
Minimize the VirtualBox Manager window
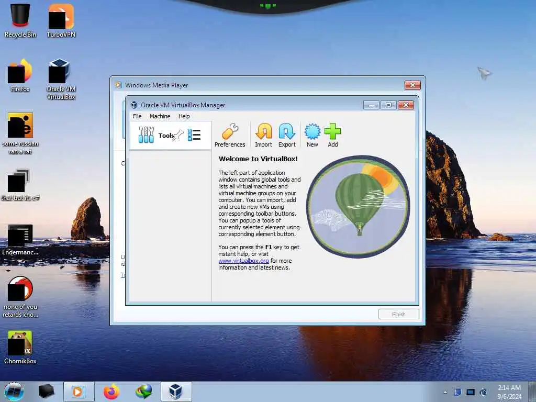tap(371, 105)
